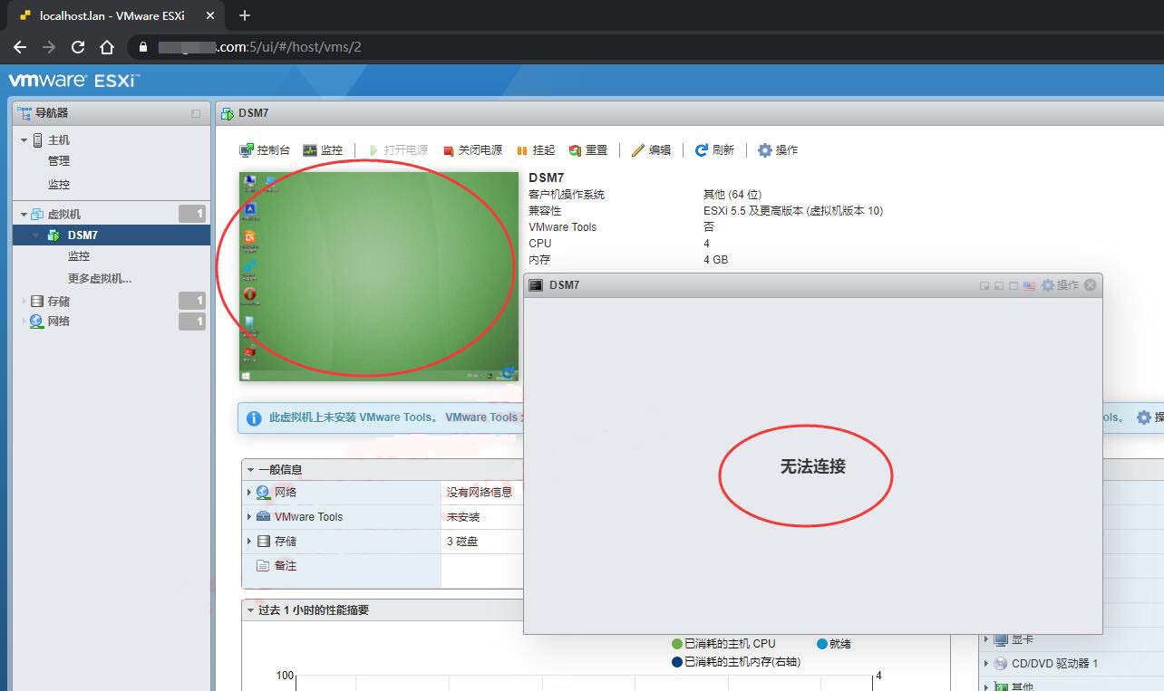The height and width of the screenshot is (691, 1164).
Task: Open the 操作 actions menu in the toolbar
Action: pyautogui.click(x=778, y=150)
